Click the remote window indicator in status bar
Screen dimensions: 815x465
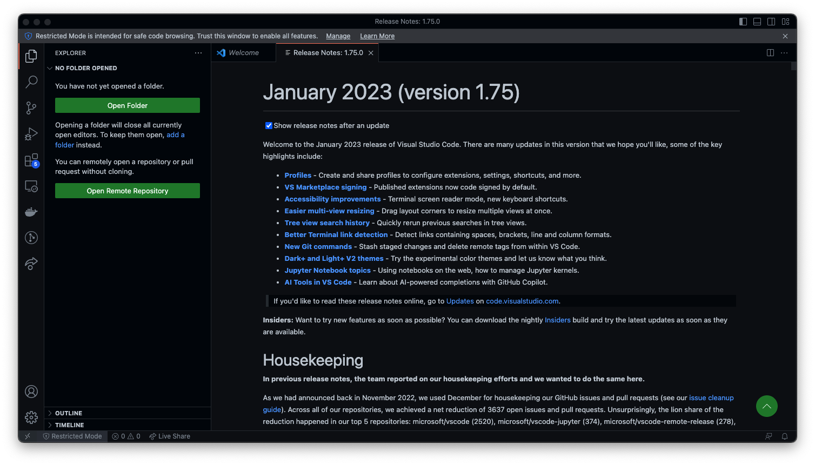coord(28,436)
